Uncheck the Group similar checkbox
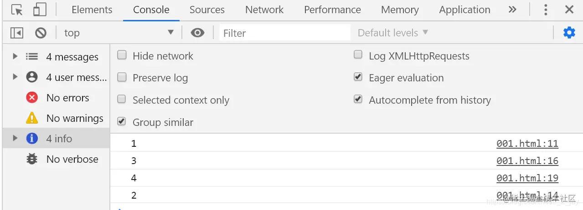This screenshot has height=210, width=583. pyautogui.click(x=122, y=122)
